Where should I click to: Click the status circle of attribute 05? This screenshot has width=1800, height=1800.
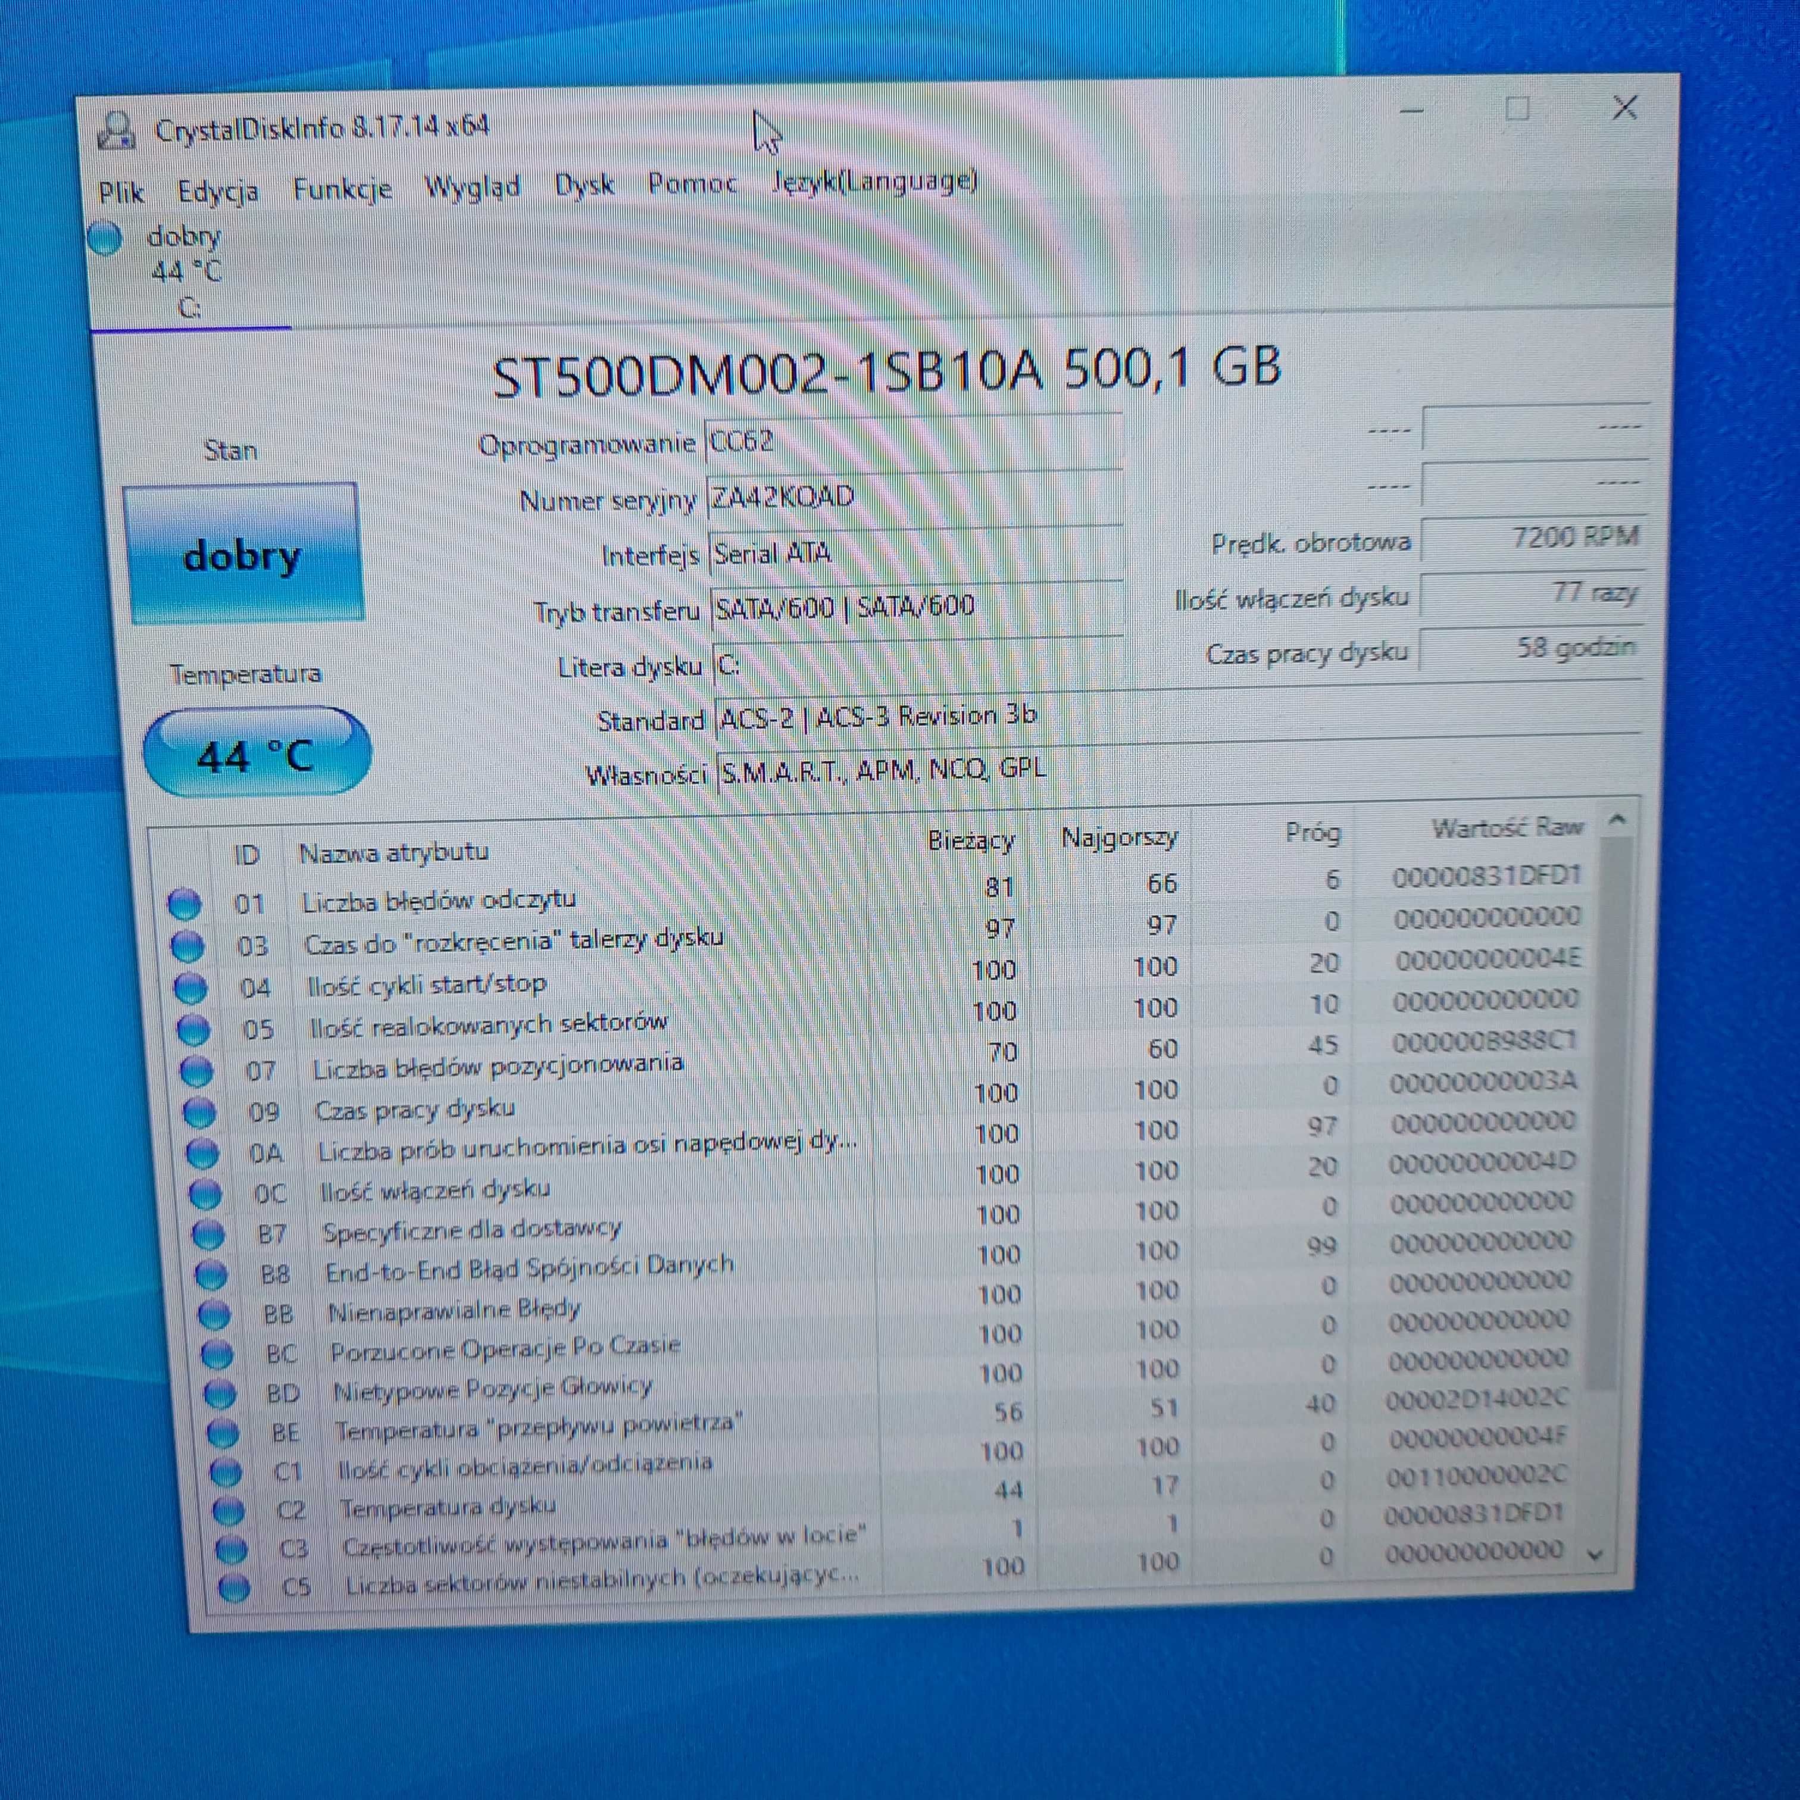(x=193, y=1029)
